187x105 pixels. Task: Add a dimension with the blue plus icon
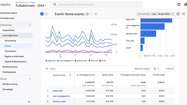click(x=70, y=75)
